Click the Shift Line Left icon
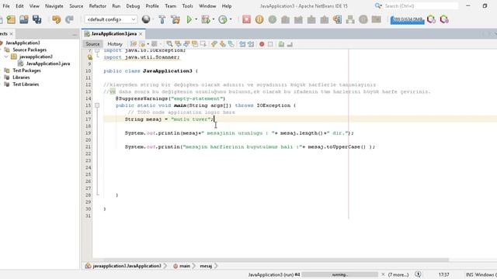The image size is (497, 279). (242, 44)
